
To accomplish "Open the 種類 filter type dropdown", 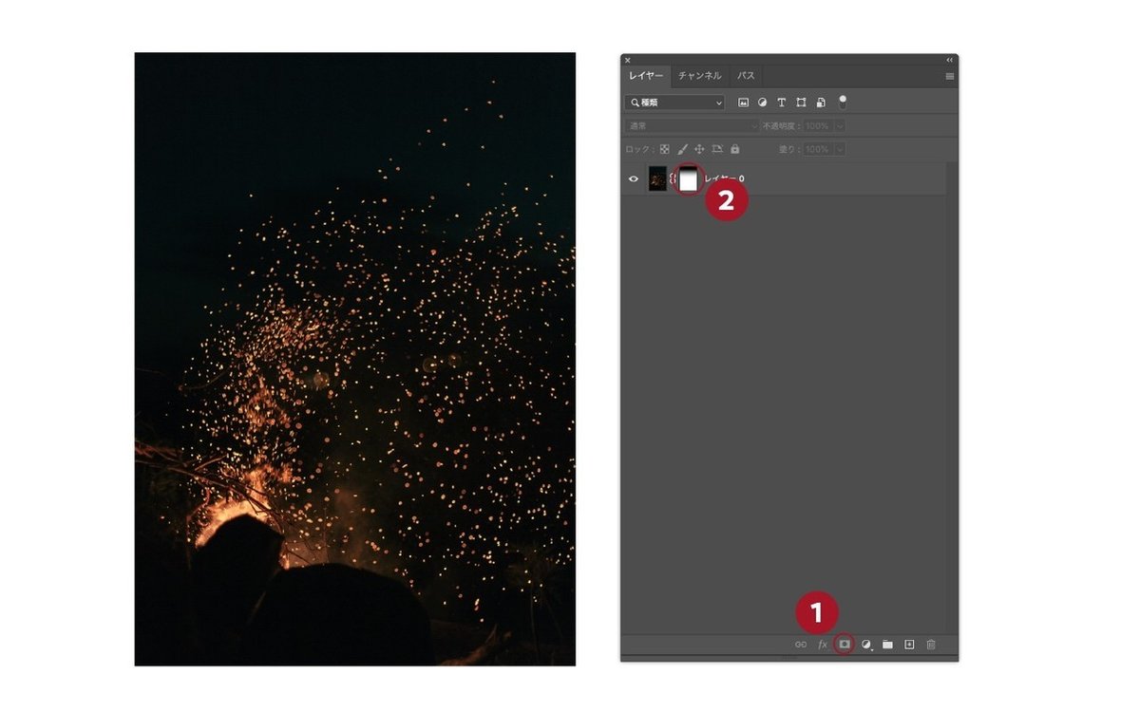I will 674,103.
